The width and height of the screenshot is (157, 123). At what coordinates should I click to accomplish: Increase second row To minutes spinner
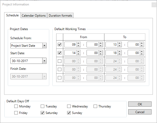click(141, 52)
